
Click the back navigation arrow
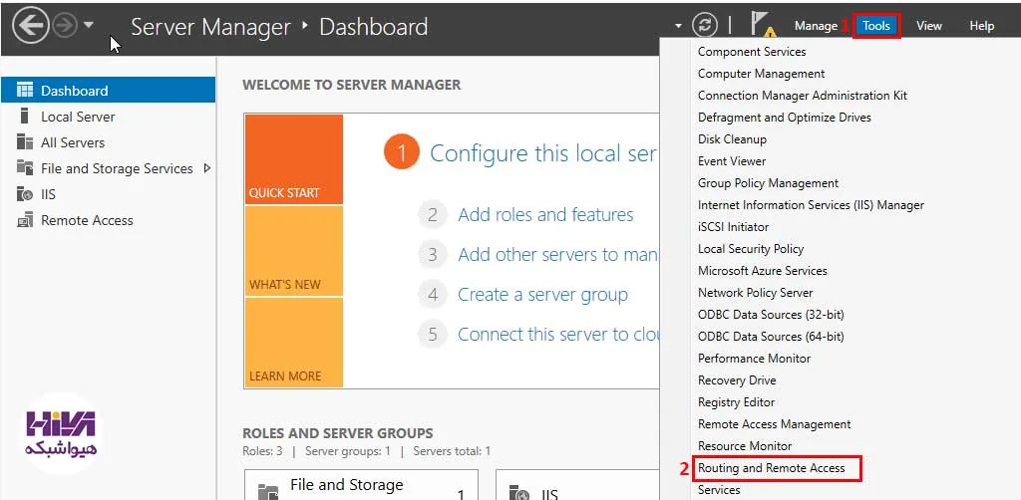click(x=31, y=27)
